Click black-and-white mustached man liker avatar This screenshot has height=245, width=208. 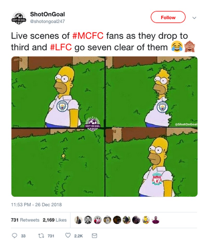(88, 220)
